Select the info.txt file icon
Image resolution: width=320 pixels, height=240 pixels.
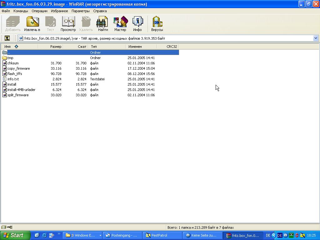pos(5,79)
